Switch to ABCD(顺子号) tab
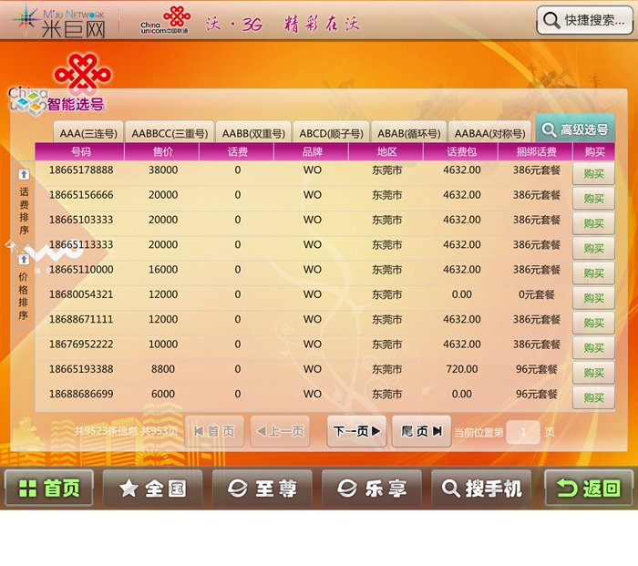 pyautogui.click(x=332, y=133)
